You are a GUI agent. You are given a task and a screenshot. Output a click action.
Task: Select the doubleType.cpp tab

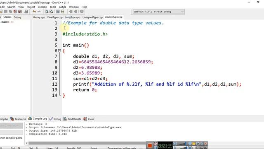(114, 17)
